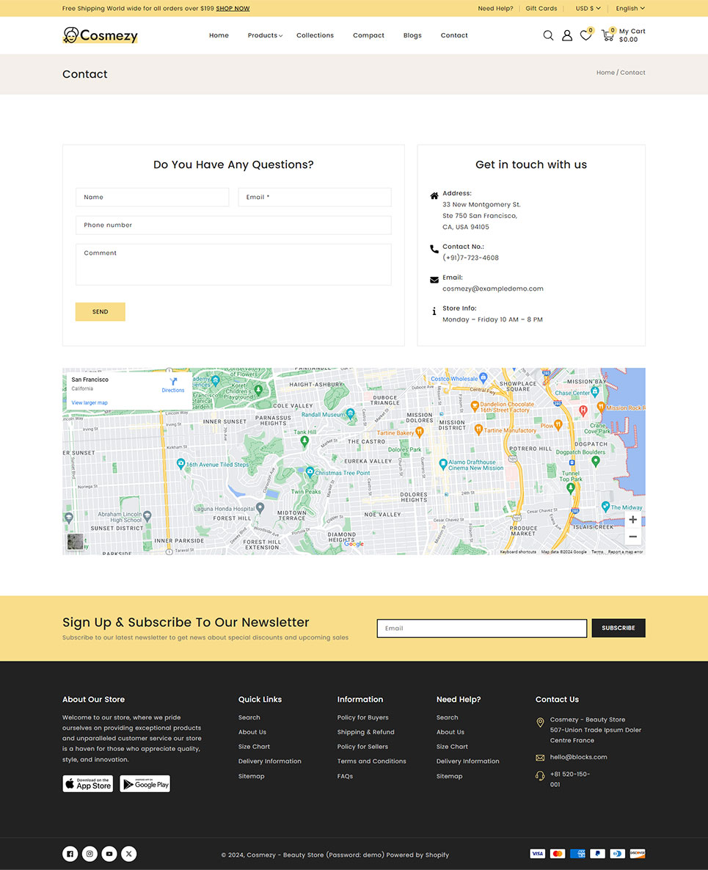Image resolution: width=708 pixels, height=870 pixels.
Task: Open the wishlist heart icon
Action: click(x=585, y=35)
